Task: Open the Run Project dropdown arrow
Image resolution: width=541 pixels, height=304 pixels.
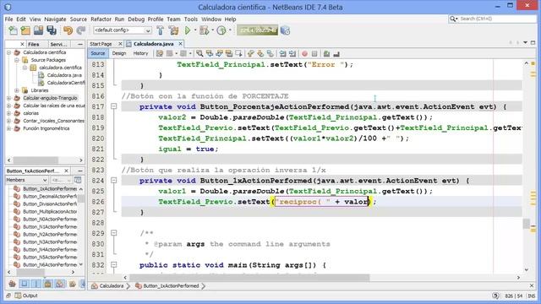Action: coord(195,30)
